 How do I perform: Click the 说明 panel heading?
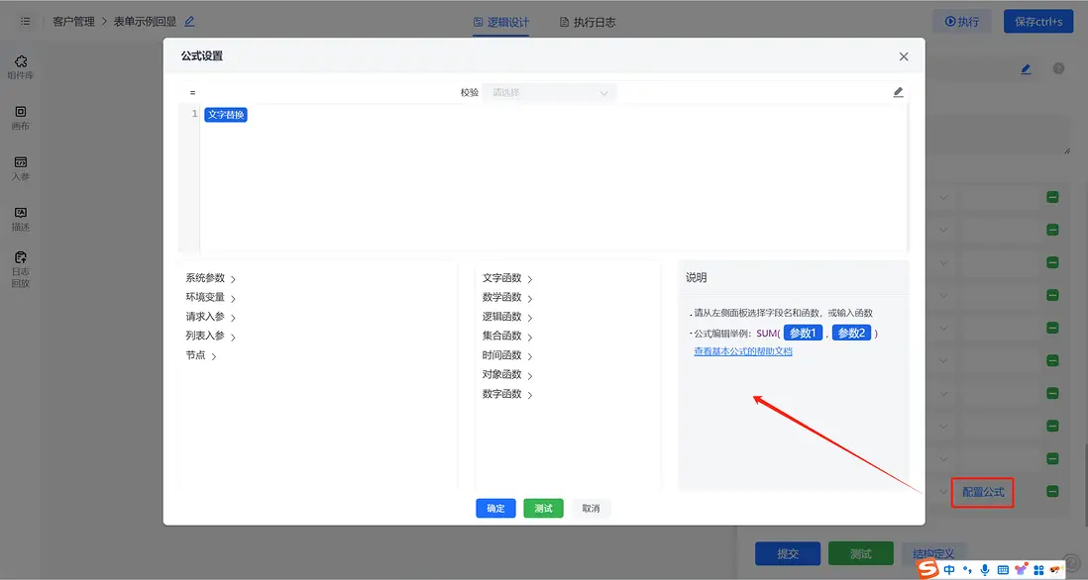click(696, 277)
